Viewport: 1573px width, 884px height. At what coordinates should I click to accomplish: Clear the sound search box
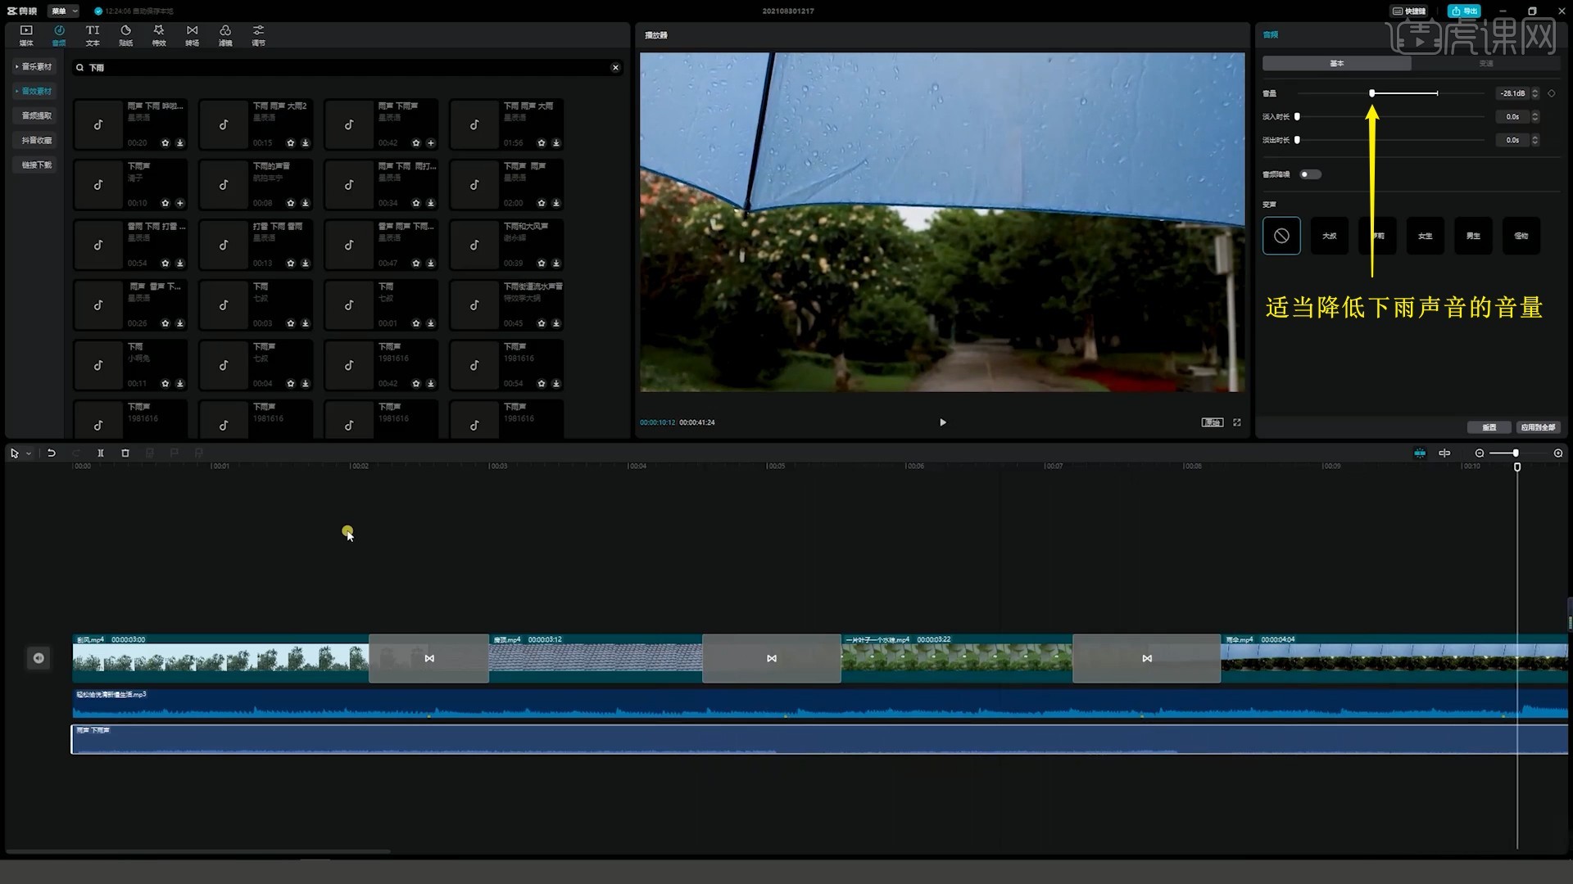pos(615,68)
